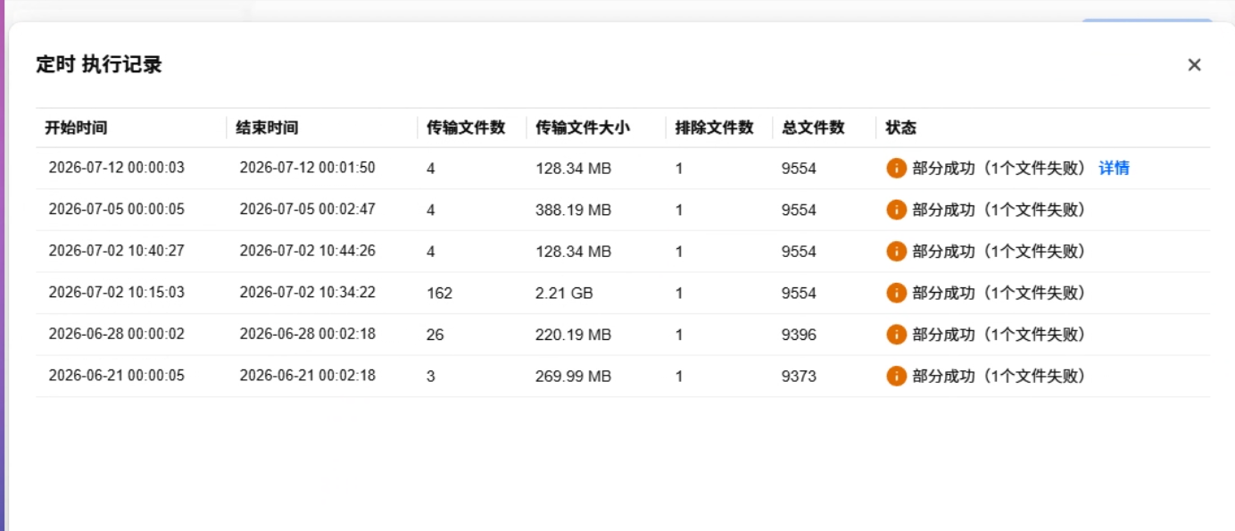Image resolution: width=1235 pixels, height=531 pixels.
Task: Click 部分成功 status text in 2026-06-21 row
Action: [x=999, y=377]
